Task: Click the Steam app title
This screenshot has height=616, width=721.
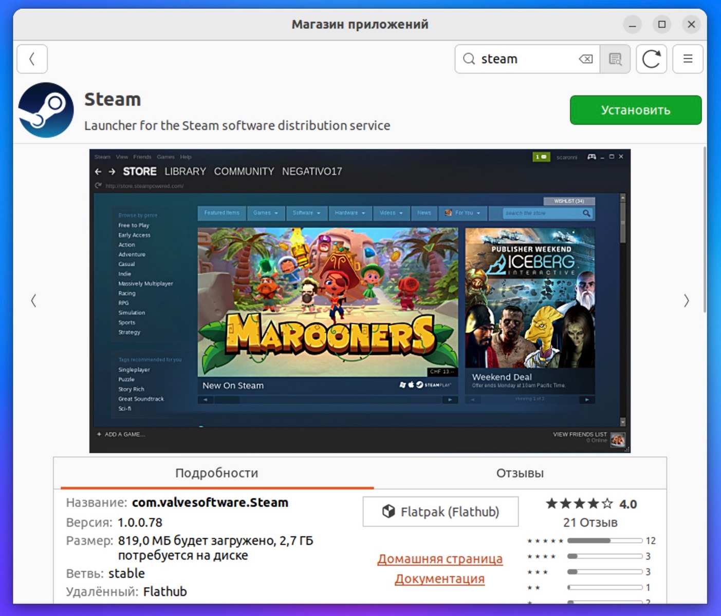Action: (x=113, y=99)
